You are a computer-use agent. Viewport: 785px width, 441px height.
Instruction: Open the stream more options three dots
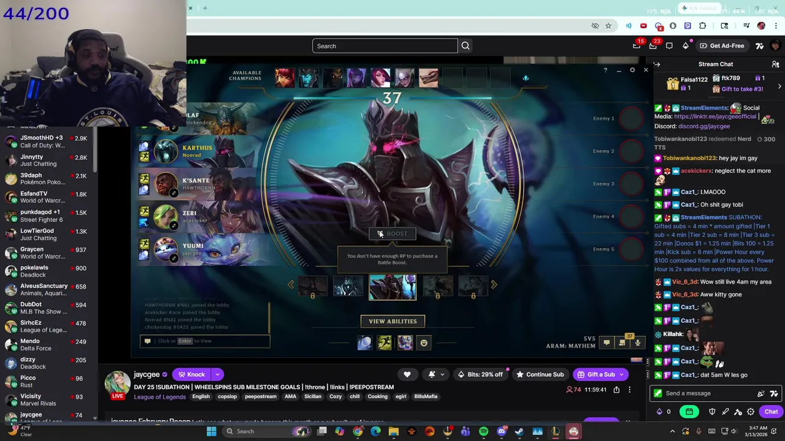629,390
